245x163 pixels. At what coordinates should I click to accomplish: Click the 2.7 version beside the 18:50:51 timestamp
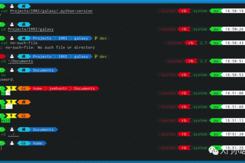point(203,61)
